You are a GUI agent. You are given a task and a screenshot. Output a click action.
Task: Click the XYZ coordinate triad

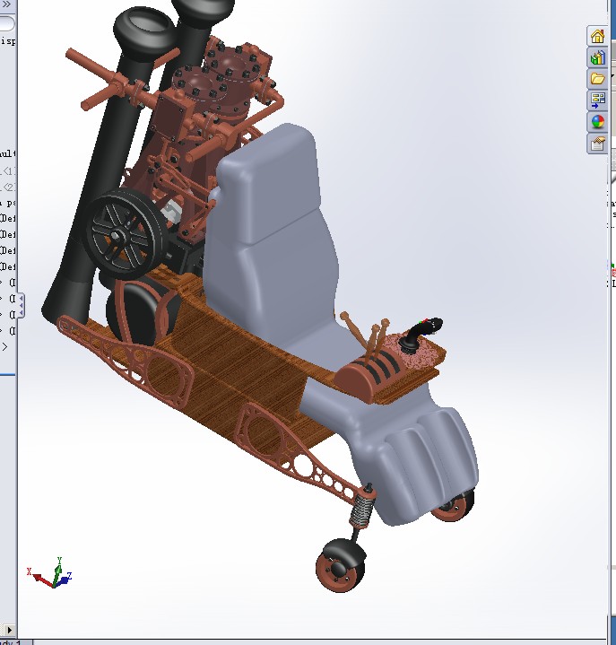click(x=49, y=573)
